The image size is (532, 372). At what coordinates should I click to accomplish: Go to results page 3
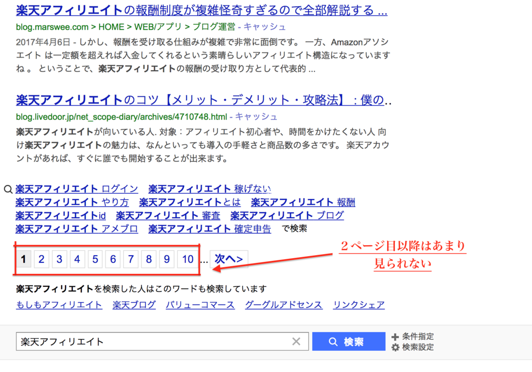(x=59, y=259)
